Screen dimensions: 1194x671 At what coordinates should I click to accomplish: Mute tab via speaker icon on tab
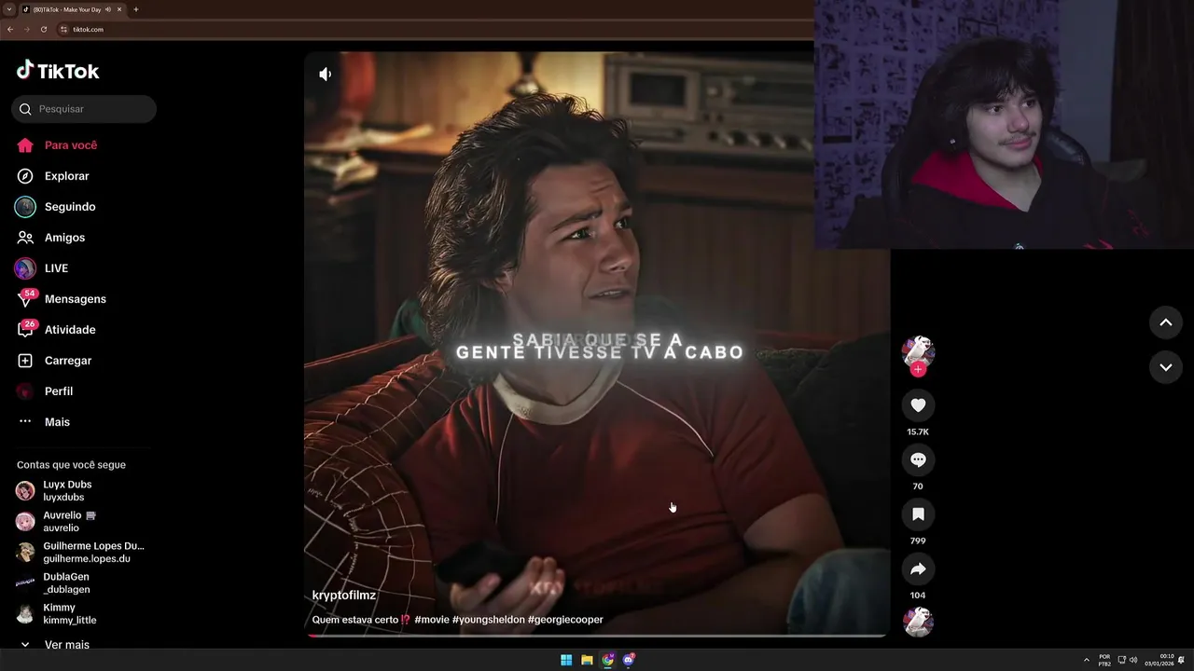coord(108,9)
